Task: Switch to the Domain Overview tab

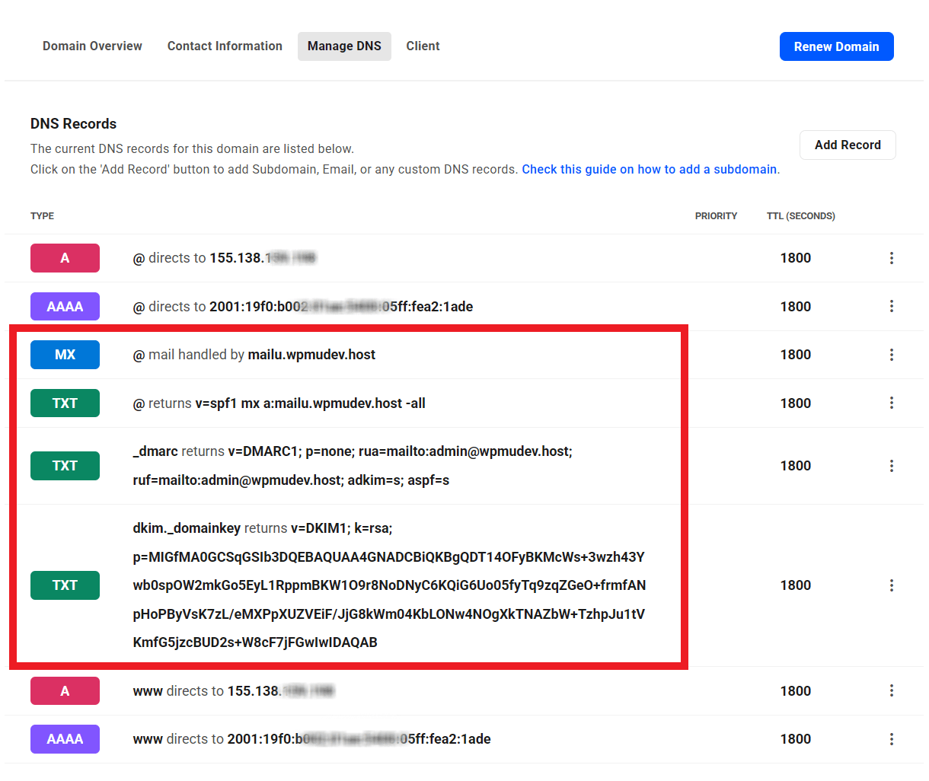Action: 92,46
